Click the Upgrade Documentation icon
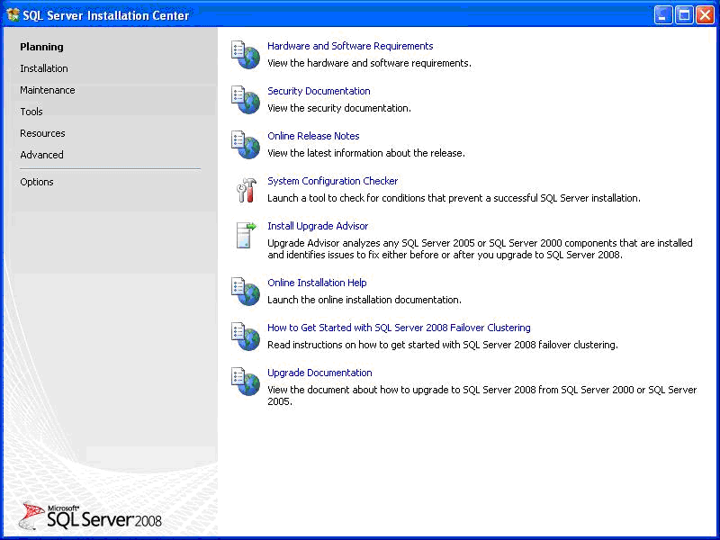This screenshot has width=720, height=540. (x=245, y=381)
